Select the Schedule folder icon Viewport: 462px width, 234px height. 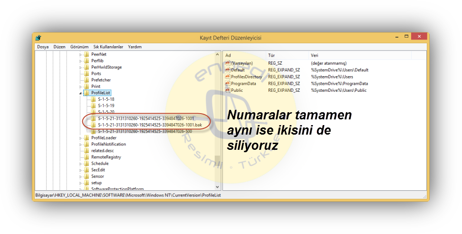(x=87, y=163)
